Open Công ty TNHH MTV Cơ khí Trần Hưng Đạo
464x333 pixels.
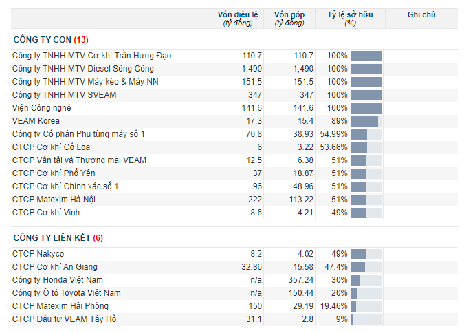(x=91, y=56)
